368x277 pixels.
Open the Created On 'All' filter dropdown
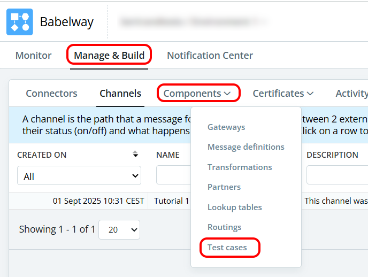tap(79, 176)
